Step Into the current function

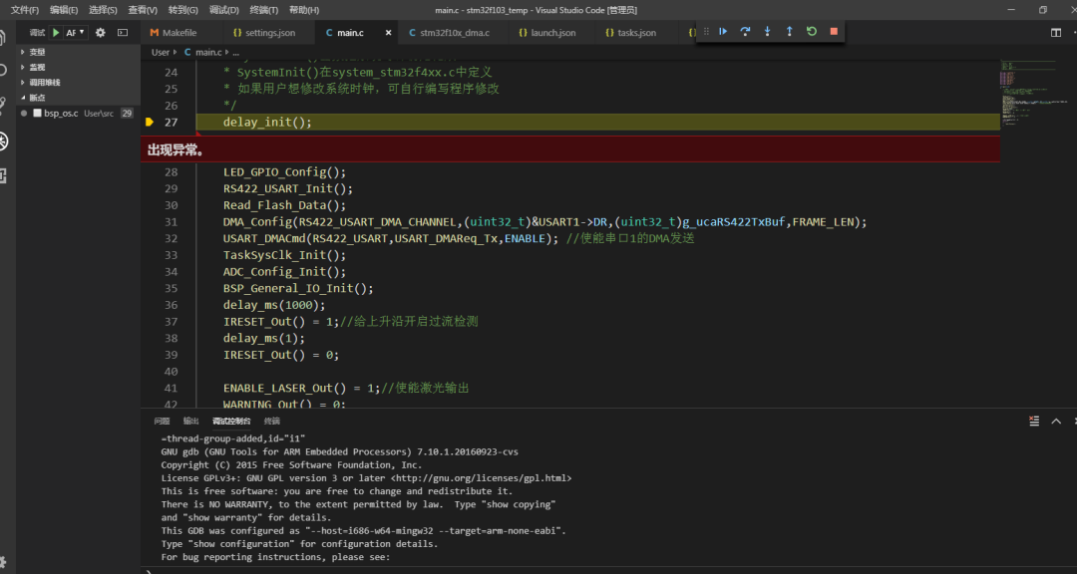point(767,32)
